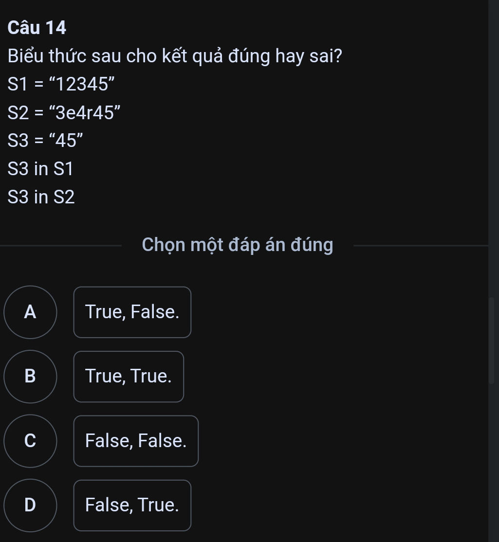Screen dimensions: 499x542
Task: Click the "Chọn một đáp án đúng" label
Action: click(x=238, y=245)
